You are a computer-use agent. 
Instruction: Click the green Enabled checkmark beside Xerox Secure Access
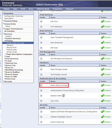tap(102, 85)
